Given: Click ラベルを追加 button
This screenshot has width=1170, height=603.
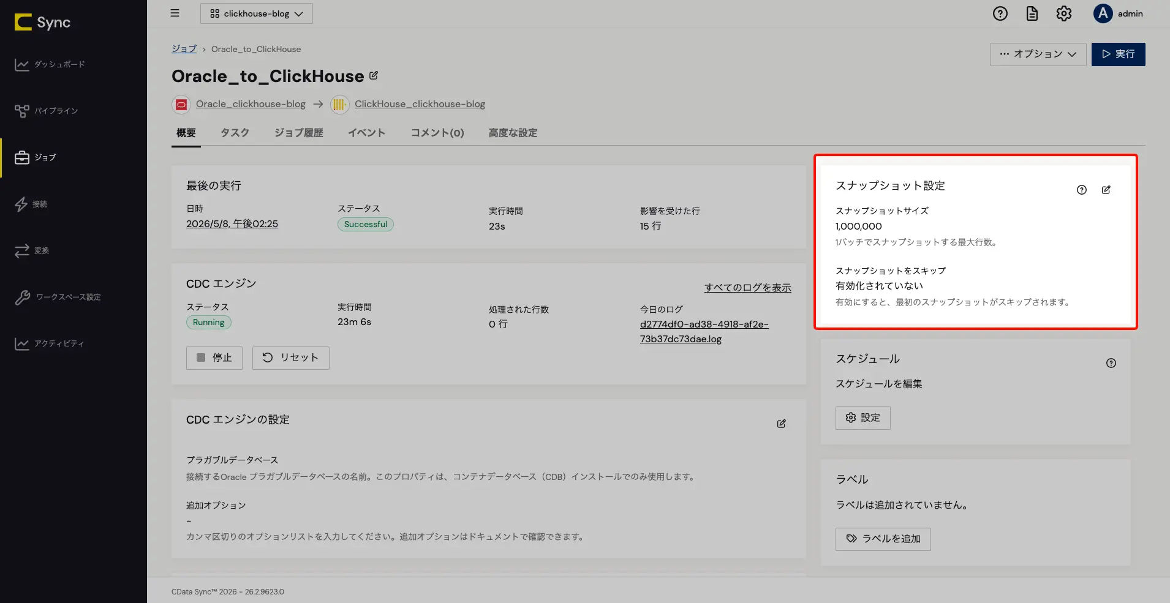Looking at the screenshot, I should 883,539.
